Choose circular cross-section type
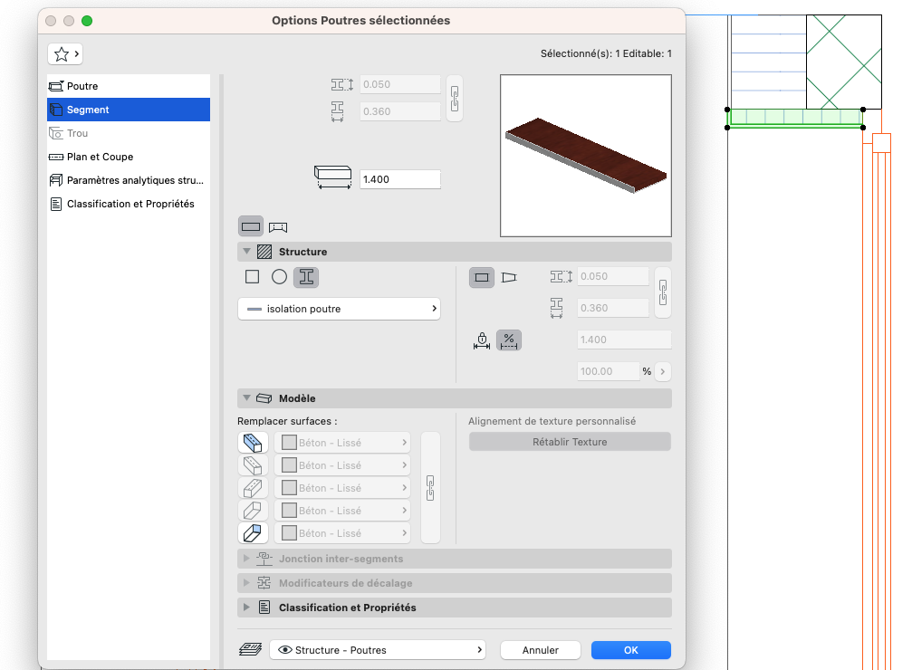The image size is (912, 670). click(279, 277)
